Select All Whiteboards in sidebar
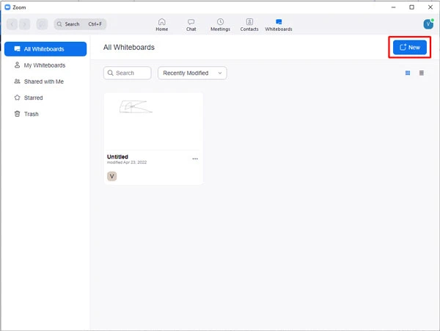Viewport: 440px width, 331px height. click(x=45, y=49)
